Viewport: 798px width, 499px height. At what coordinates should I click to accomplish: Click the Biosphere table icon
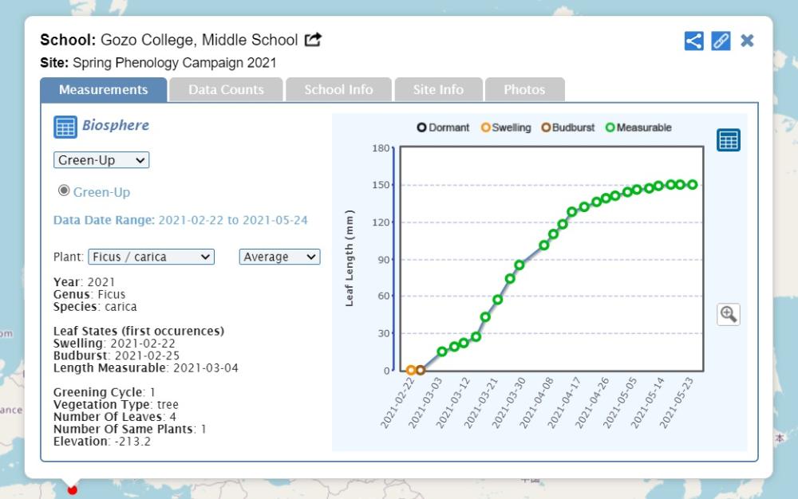65,127
